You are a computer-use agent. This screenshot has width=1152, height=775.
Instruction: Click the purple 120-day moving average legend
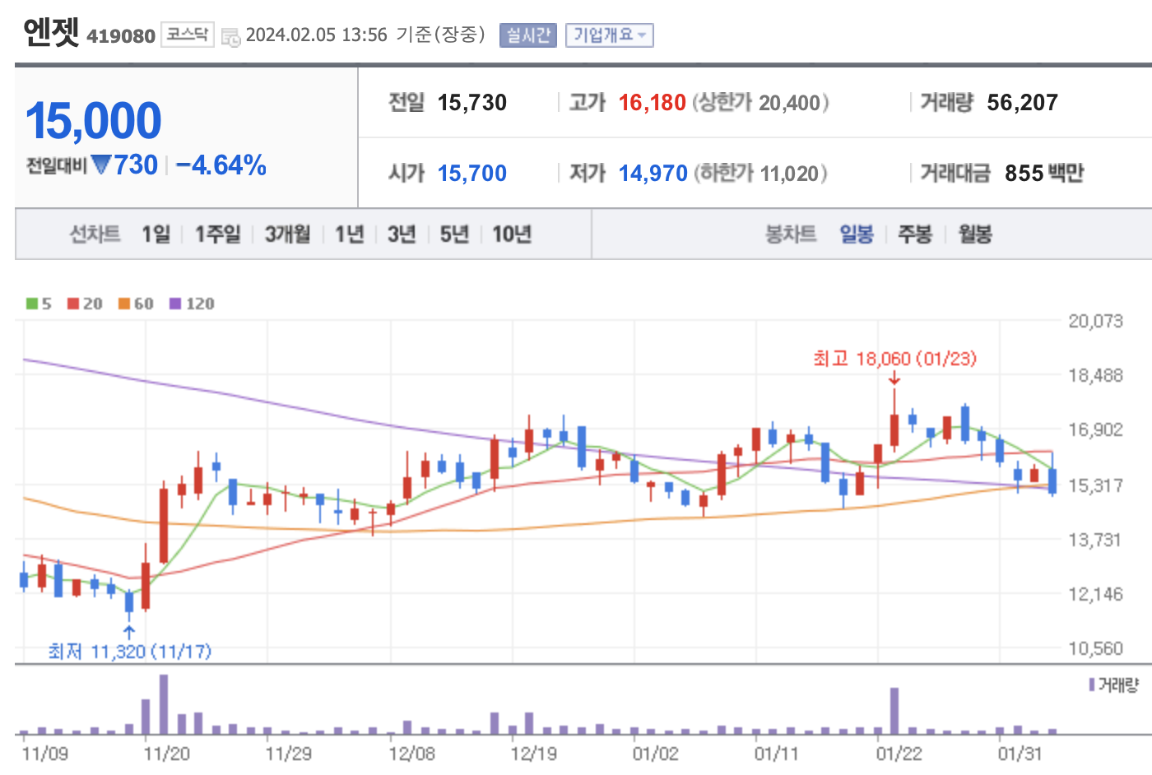[192, 304]
